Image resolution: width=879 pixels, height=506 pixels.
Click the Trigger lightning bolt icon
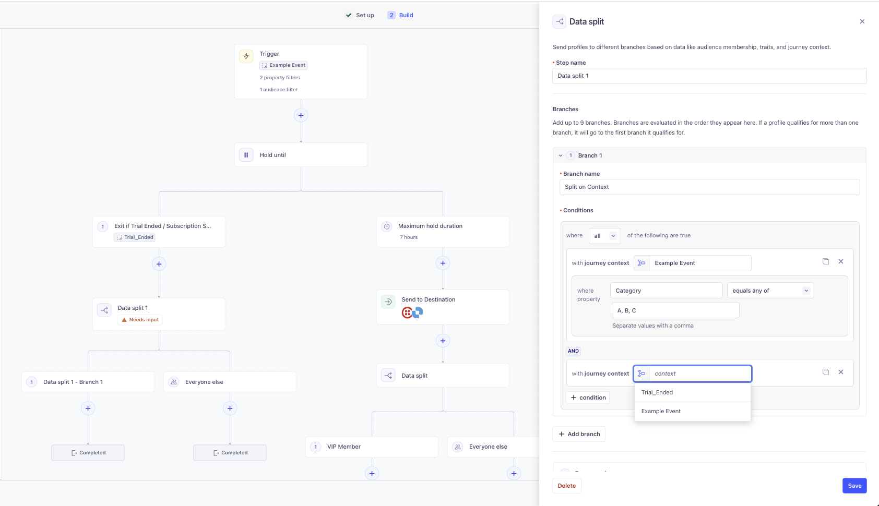coord(246,56)
